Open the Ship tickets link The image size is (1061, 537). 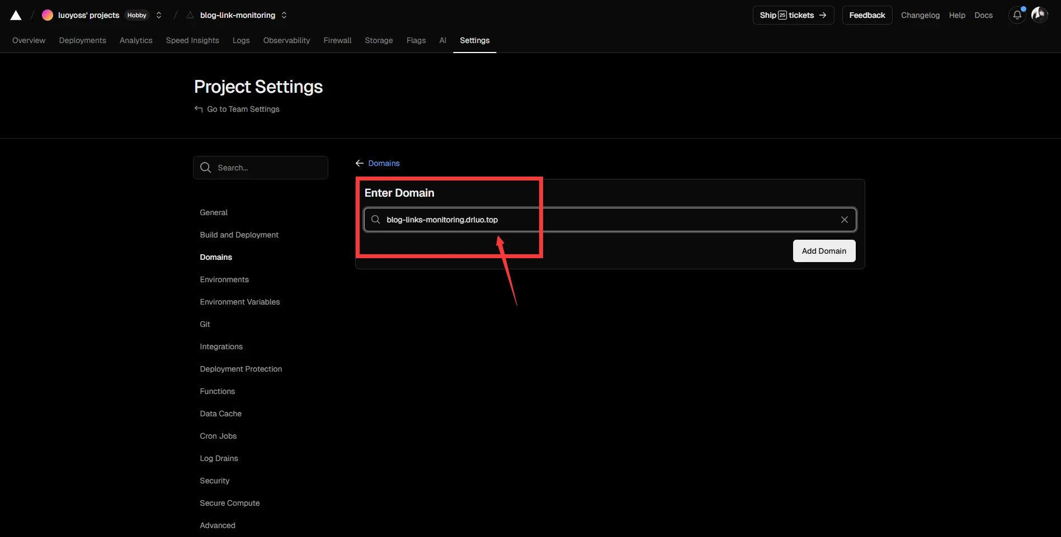(x=793, y=15)
